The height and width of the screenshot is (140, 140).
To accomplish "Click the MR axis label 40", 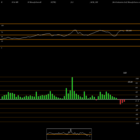I will click(x=137, y=92).
